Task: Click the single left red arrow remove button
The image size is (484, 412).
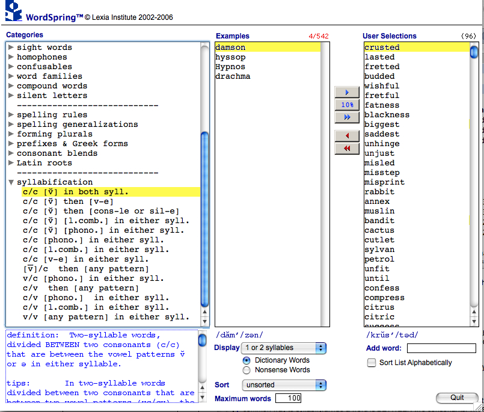Action: click(x=347, y=136)
